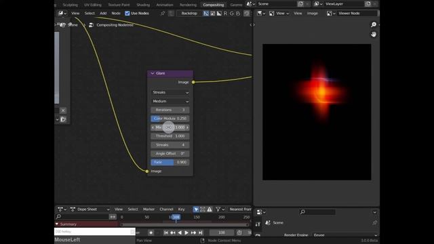
Task: Show the green backdrop channel G
Action: click(232, 14)
